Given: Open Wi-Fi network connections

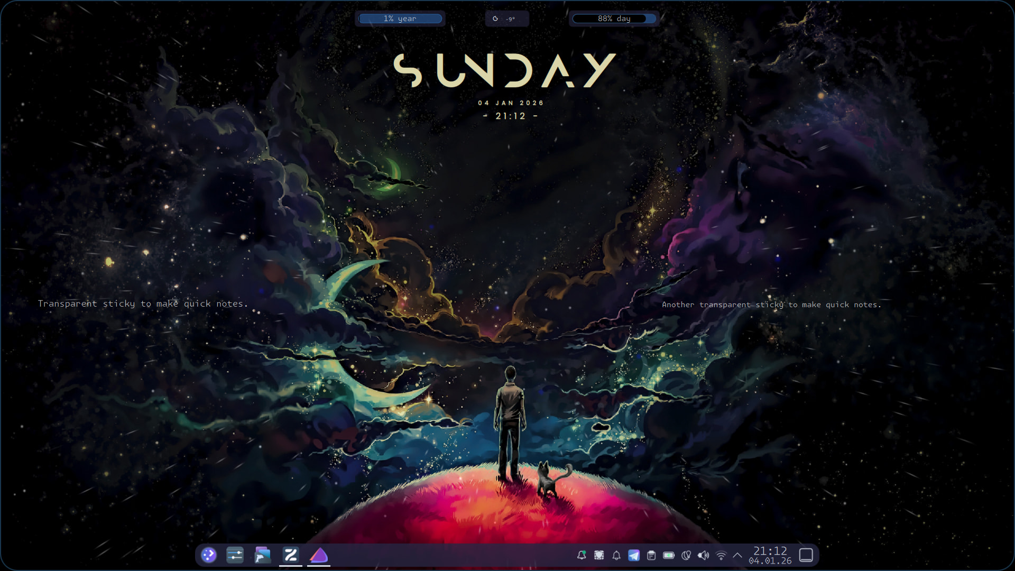Looking at the screenshot, I should point(721,555).
